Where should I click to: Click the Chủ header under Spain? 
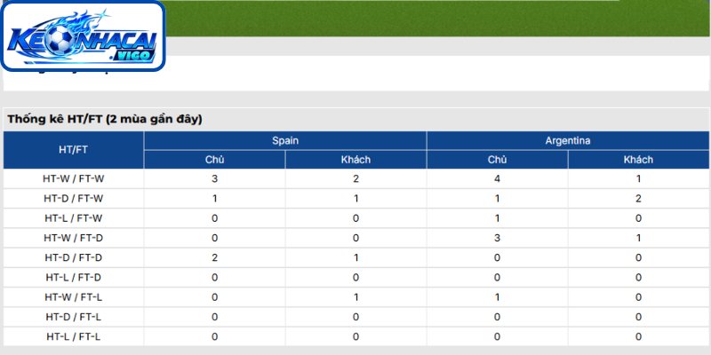coord(214,160)
